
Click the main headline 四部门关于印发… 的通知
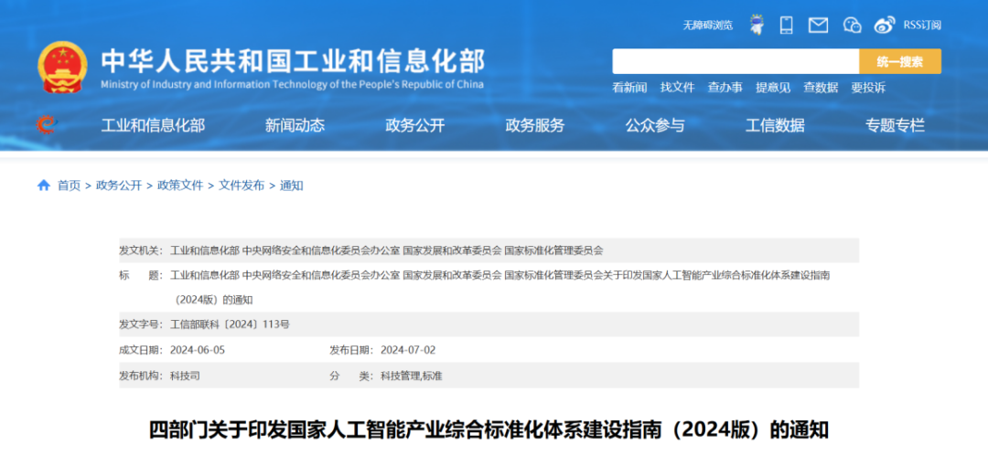489,430
